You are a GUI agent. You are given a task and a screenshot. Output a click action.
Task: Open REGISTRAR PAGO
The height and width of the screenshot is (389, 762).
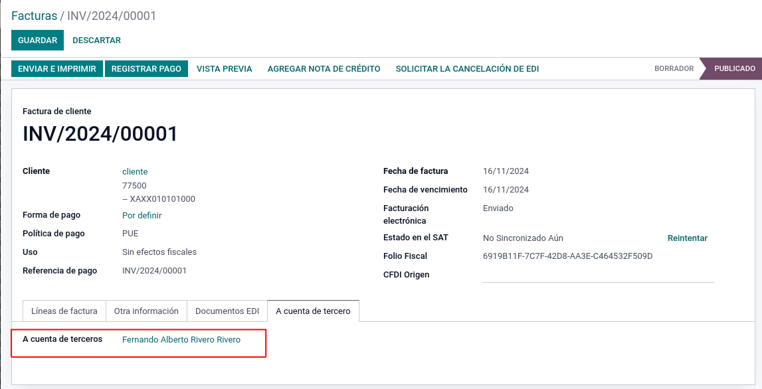click(x=146, y=68)
